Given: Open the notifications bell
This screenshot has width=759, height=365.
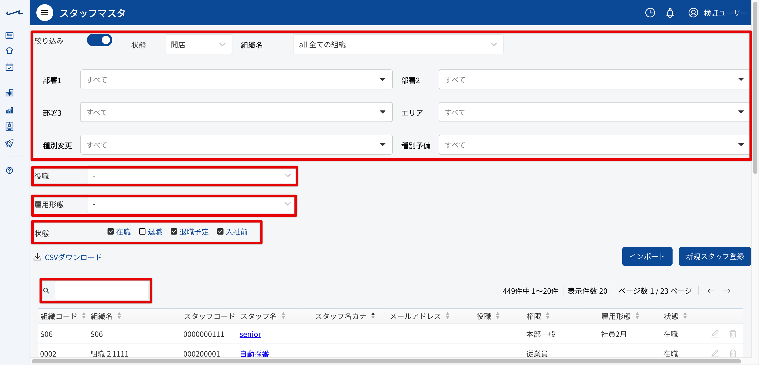Looking at the screenshot, I should [x=670, y=13].
